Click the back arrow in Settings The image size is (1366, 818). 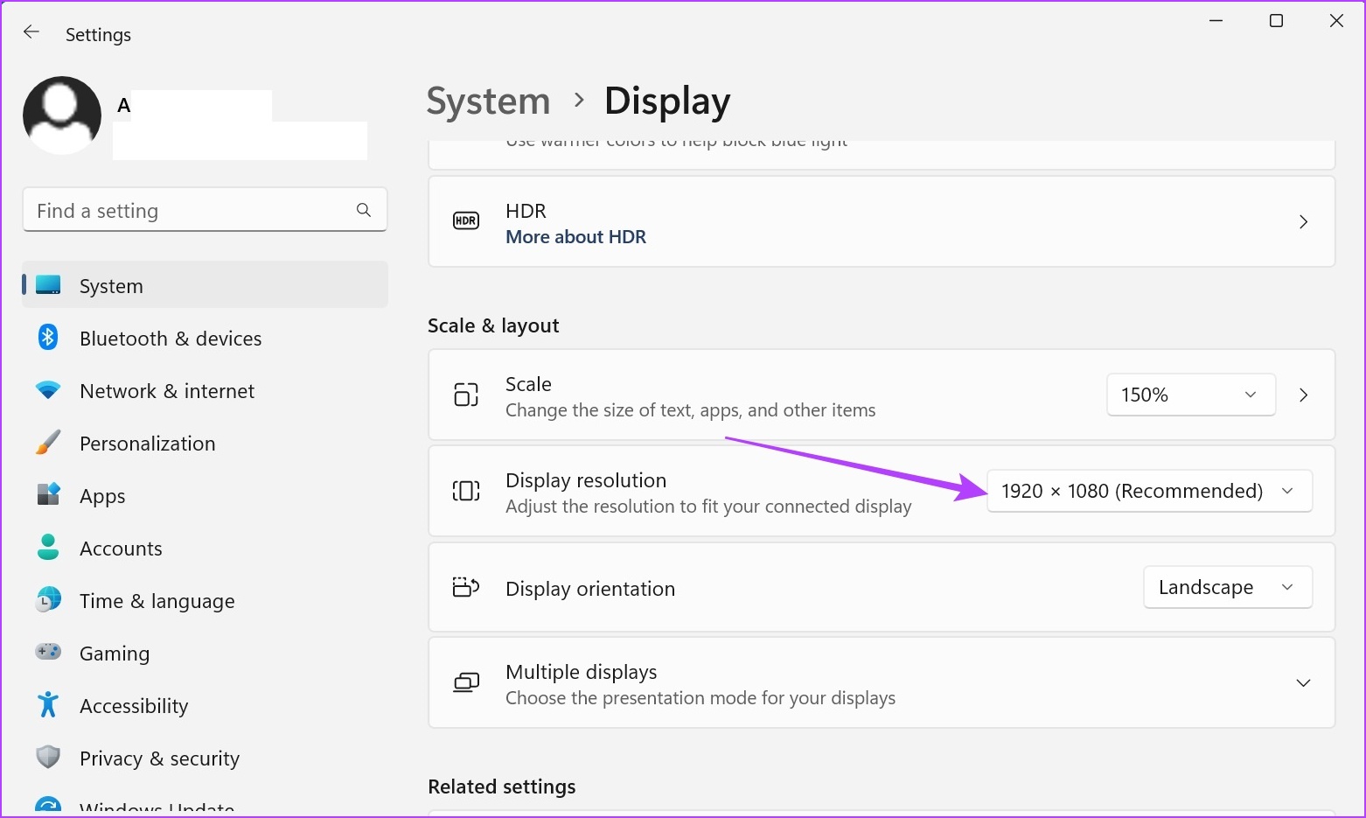tap(31, 32)
